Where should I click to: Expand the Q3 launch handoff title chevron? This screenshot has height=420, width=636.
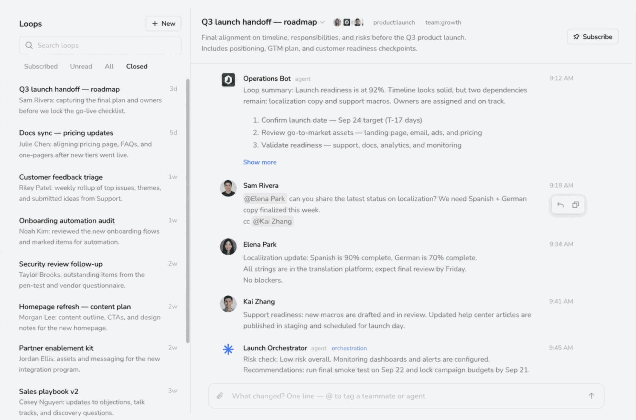[322, 22]
